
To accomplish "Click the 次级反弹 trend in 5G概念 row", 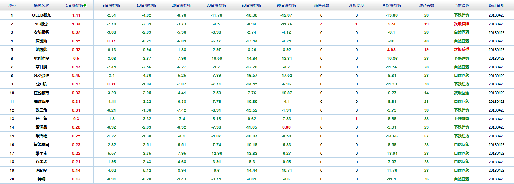I will (x=461, y=24).
